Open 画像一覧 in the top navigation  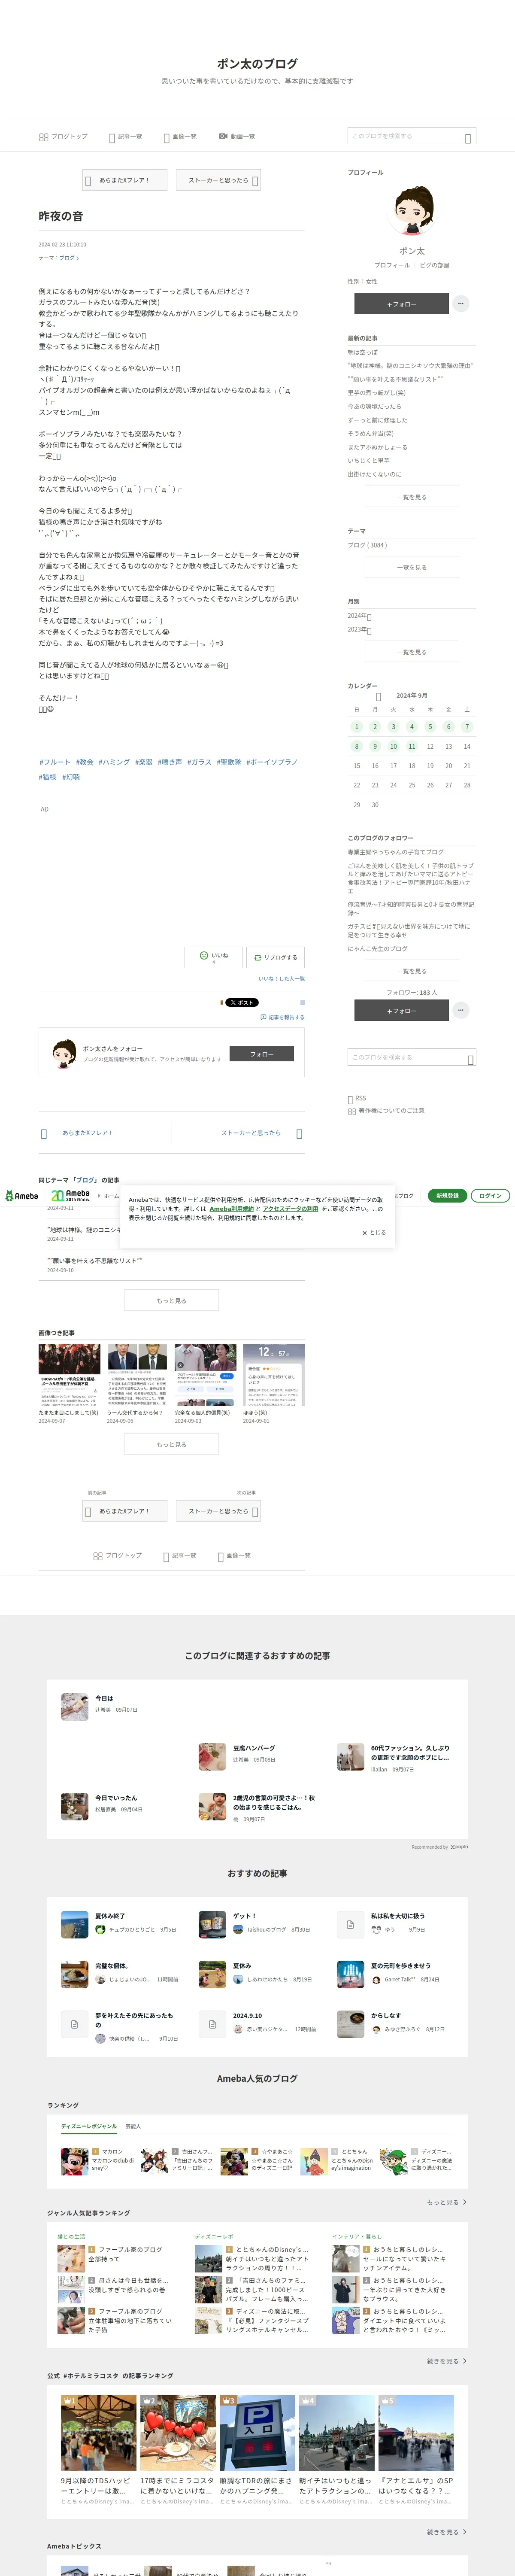[x=179, y=137]
